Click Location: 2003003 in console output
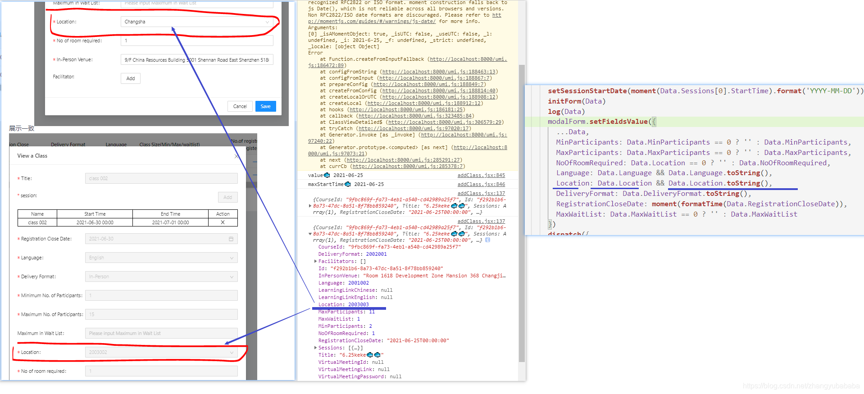This screenshot has height=394, width=864. [344, 304]
